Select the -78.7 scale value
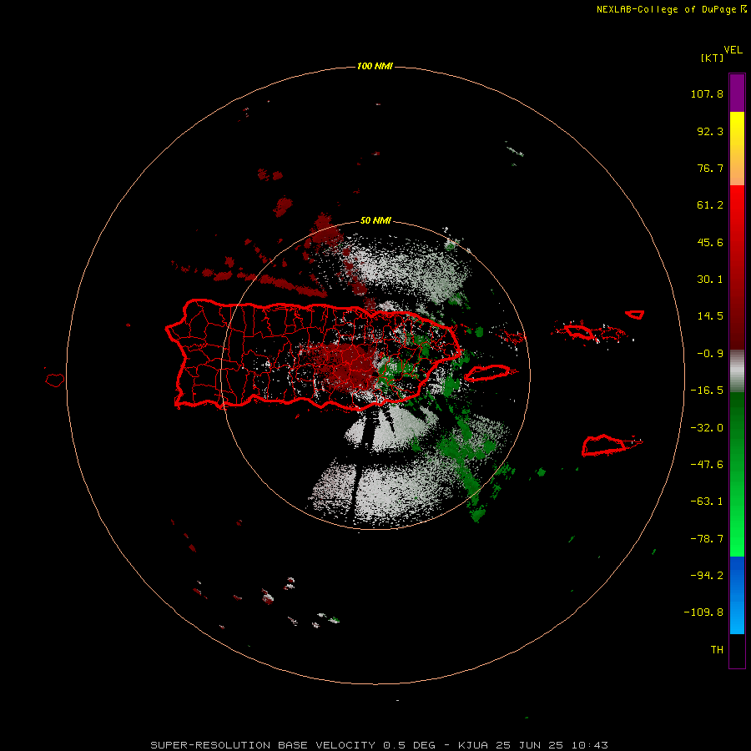 [707, 539]
